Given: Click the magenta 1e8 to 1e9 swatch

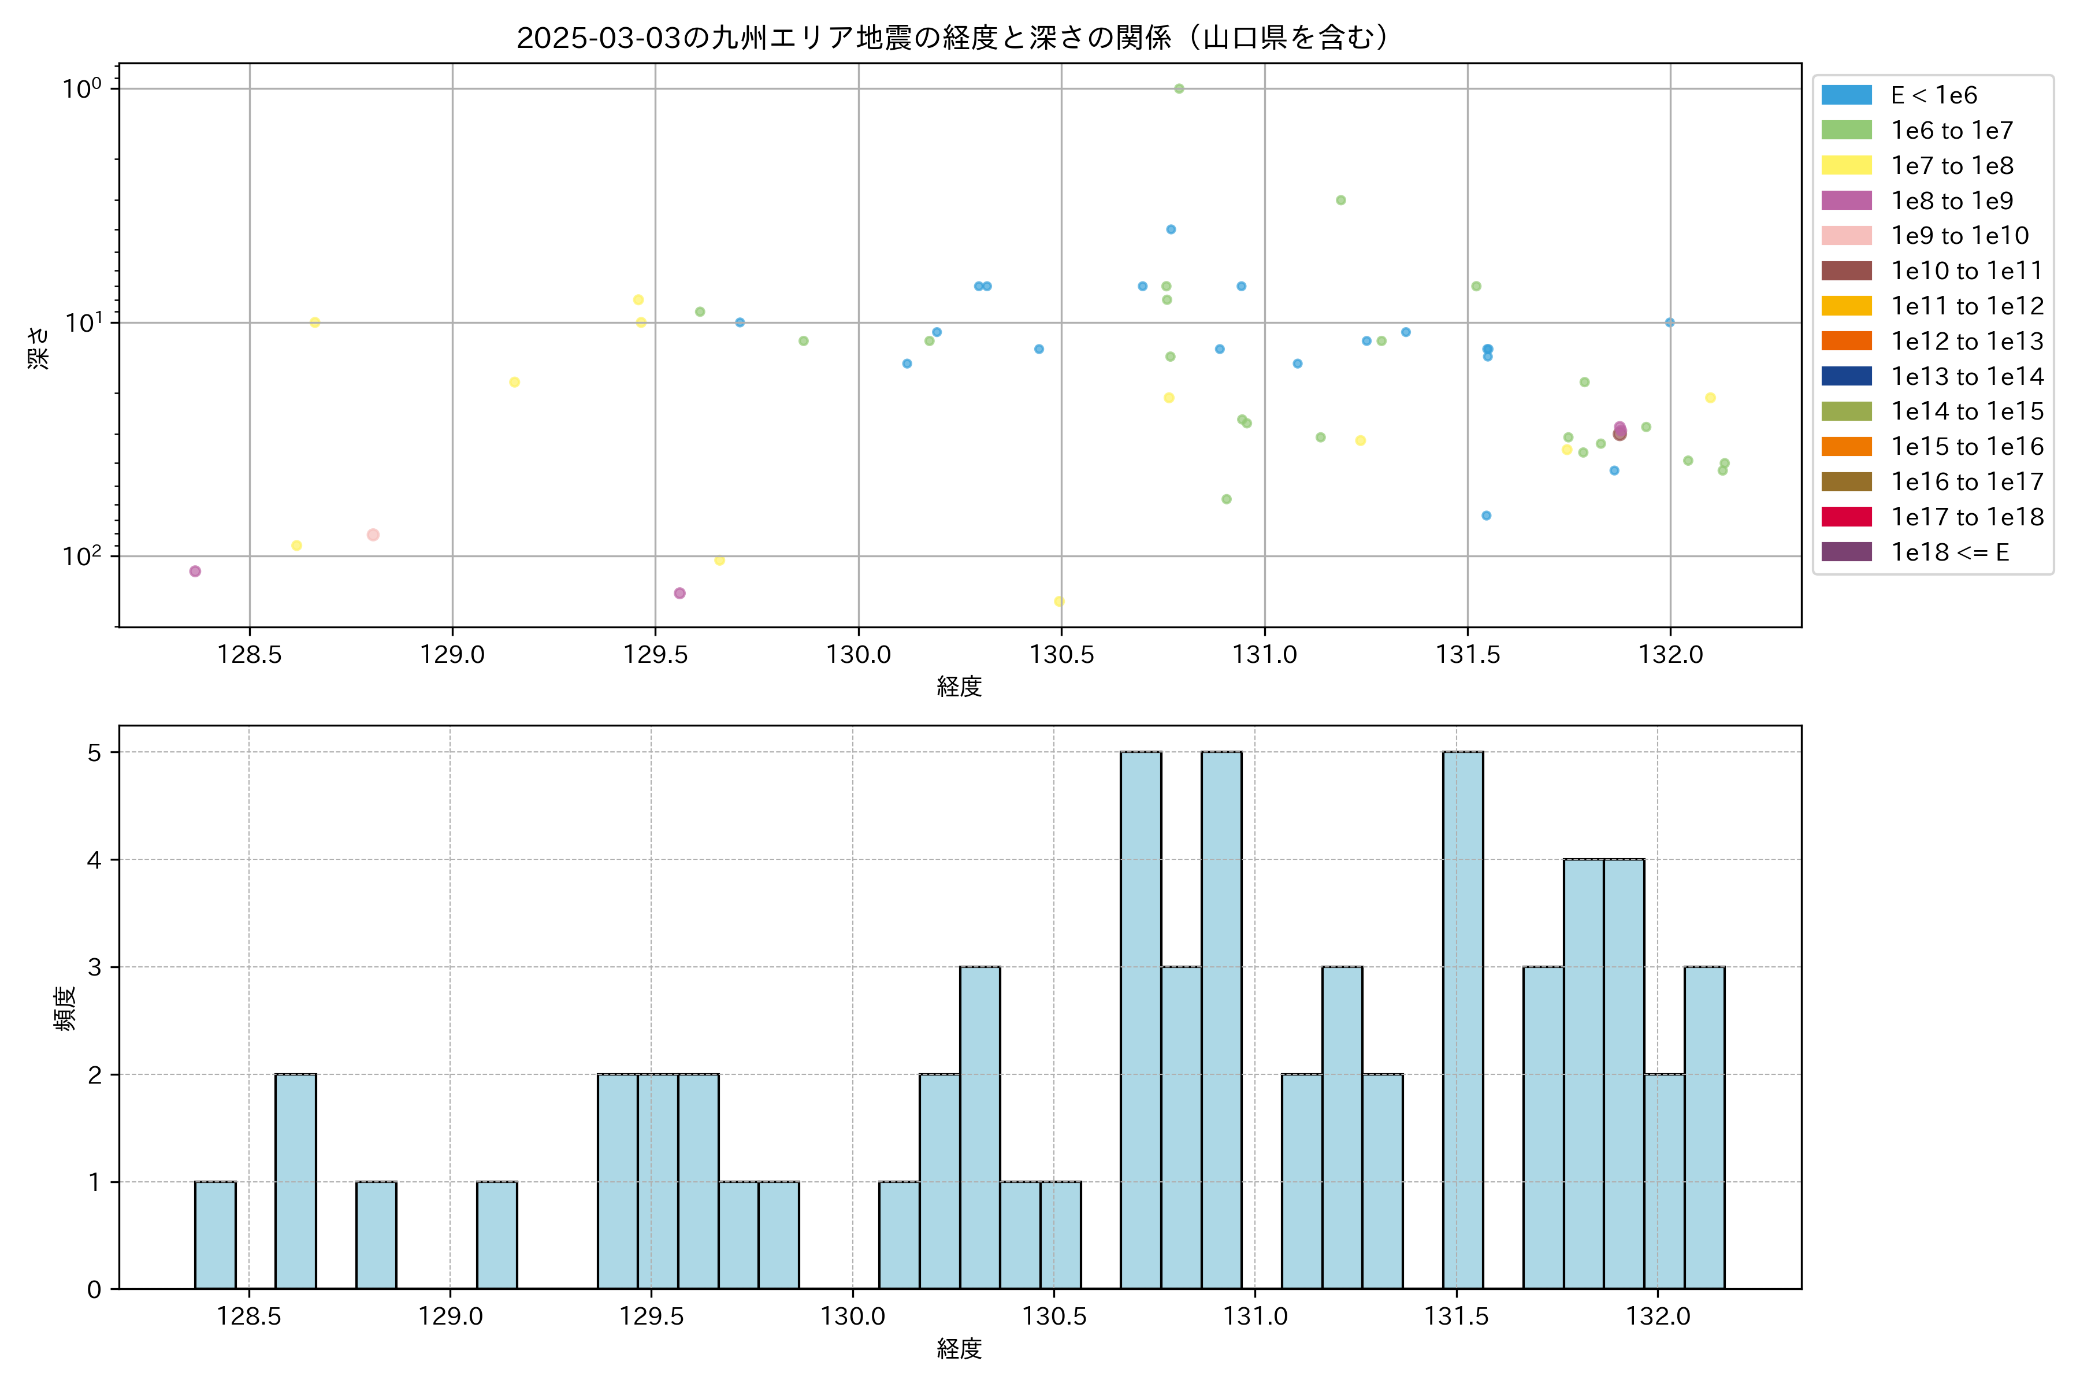Looking at the screenshot, I should coord(1847,201).
